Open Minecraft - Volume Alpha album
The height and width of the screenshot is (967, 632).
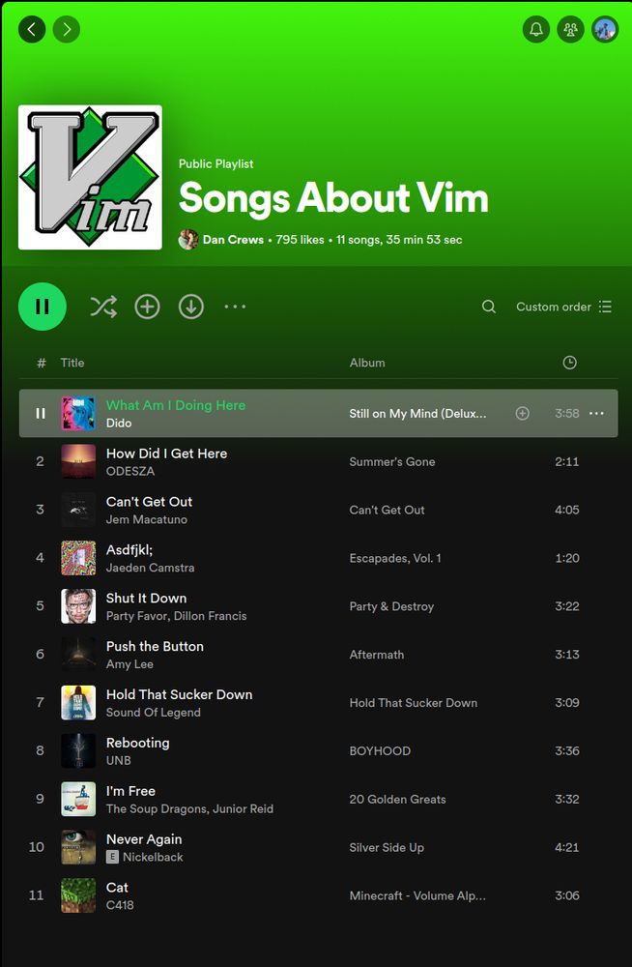(417, 895)
